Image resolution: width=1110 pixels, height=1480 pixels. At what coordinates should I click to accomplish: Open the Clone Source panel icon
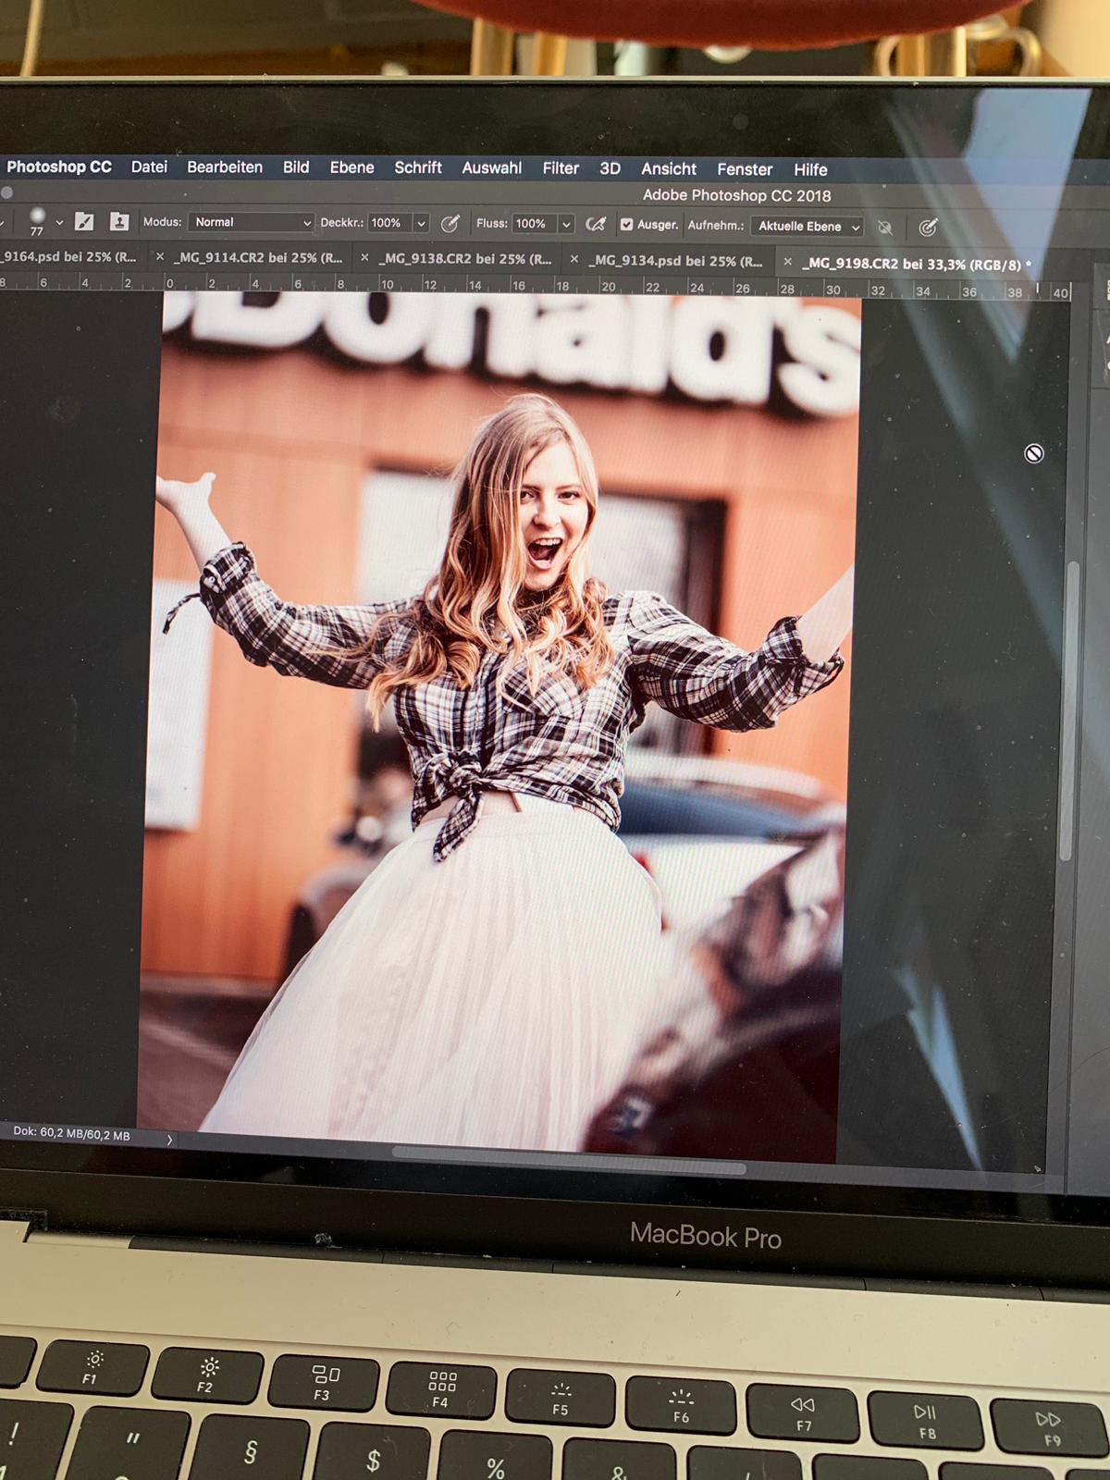118,222
